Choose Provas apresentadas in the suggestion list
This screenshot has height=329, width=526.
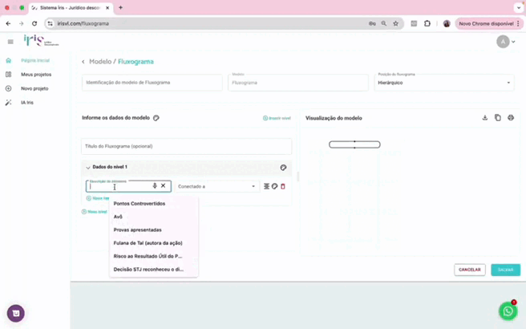(138, 229)
